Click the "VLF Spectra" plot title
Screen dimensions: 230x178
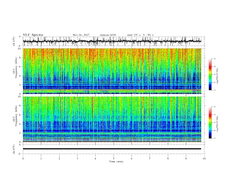pos(33,35)
